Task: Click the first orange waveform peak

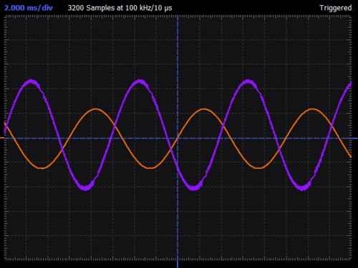Action: tap(95, 109)
